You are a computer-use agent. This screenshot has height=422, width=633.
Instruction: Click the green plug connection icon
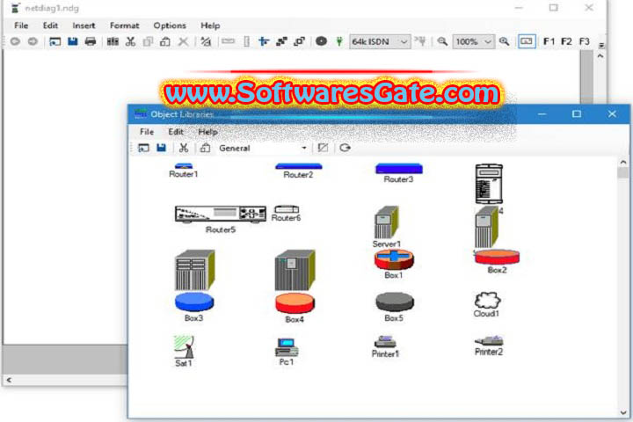tap(339, 41)
